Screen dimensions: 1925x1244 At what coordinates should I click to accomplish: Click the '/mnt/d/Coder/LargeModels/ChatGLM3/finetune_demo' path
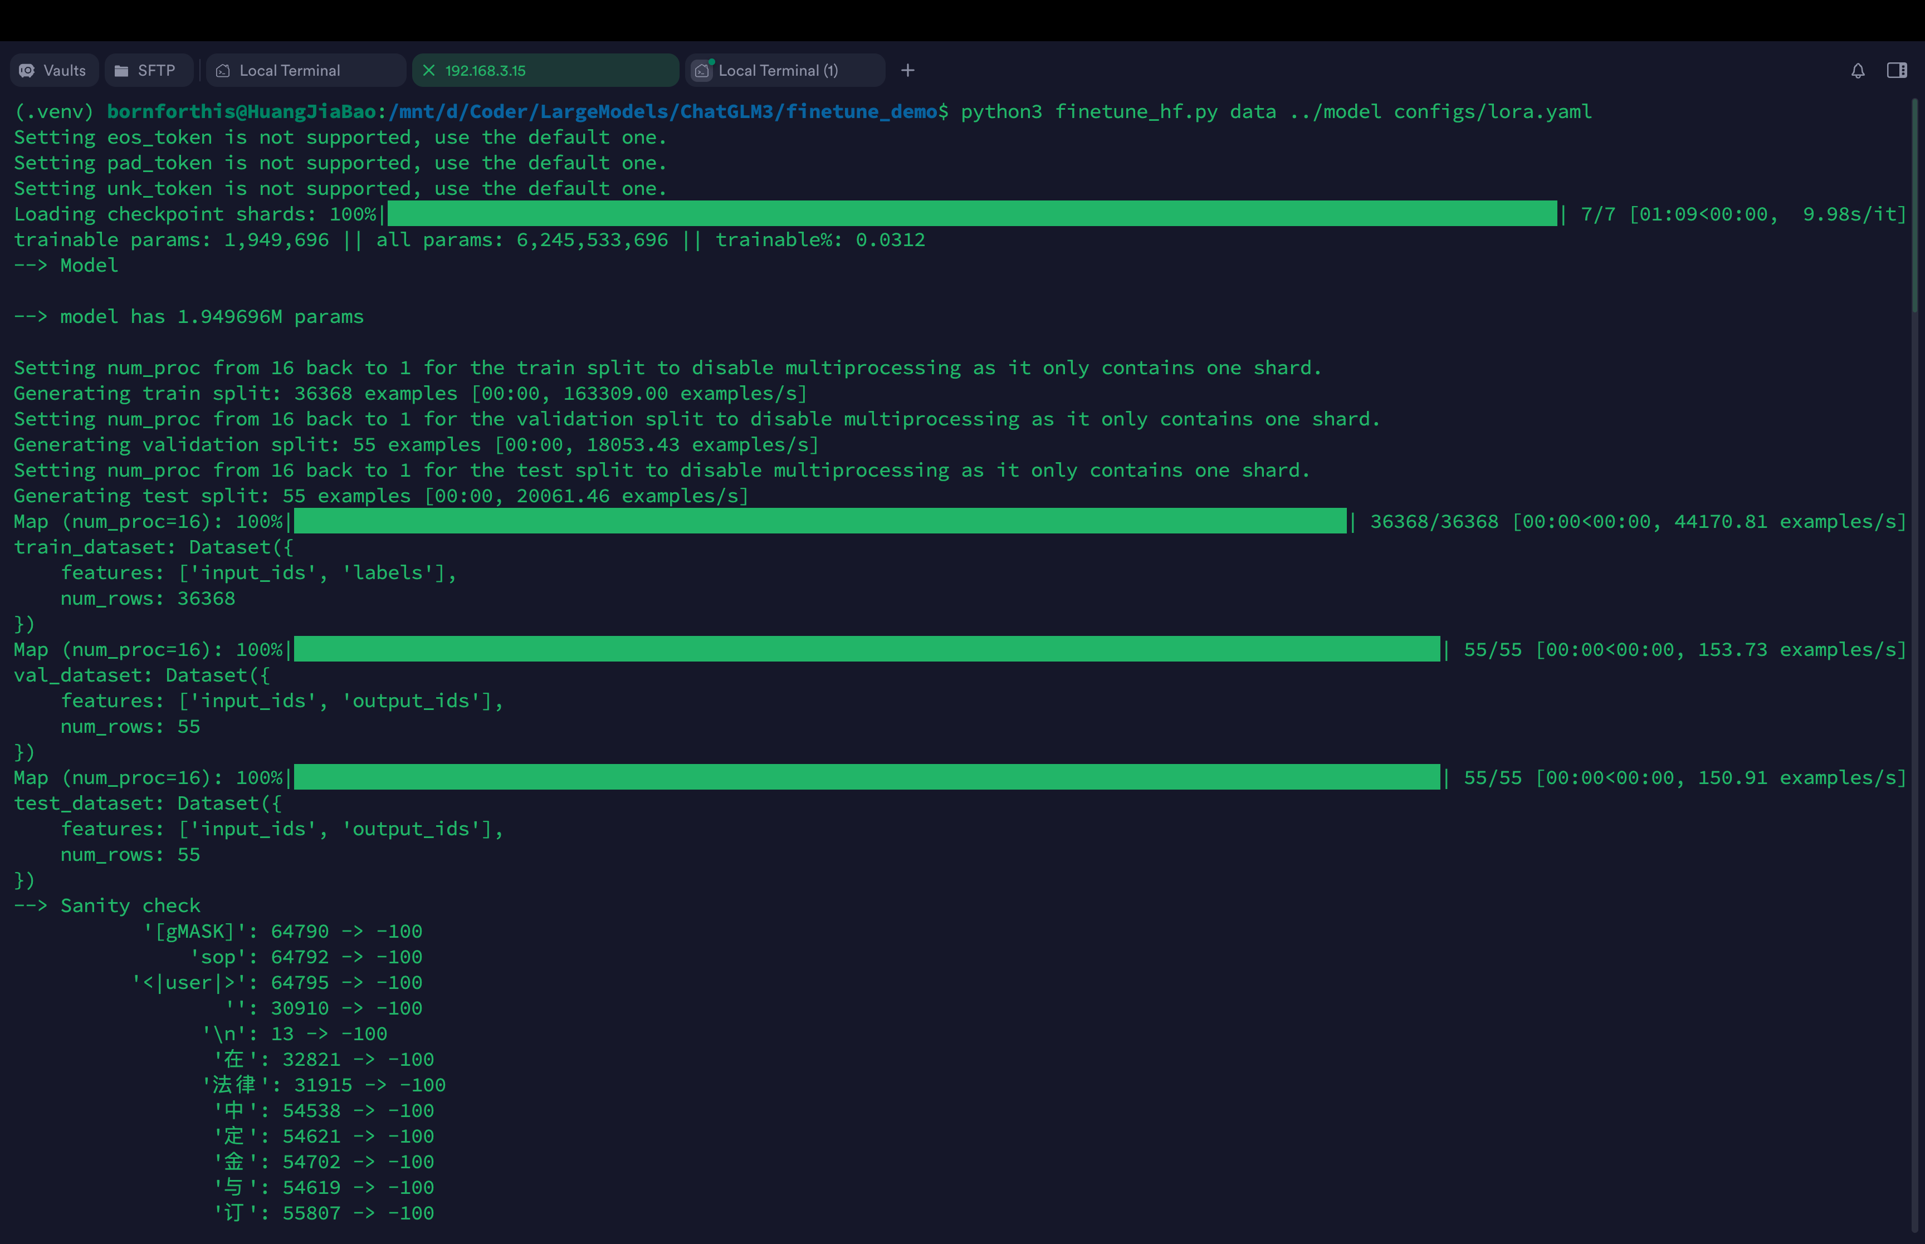pyautogui.click(x=662, y=111)
